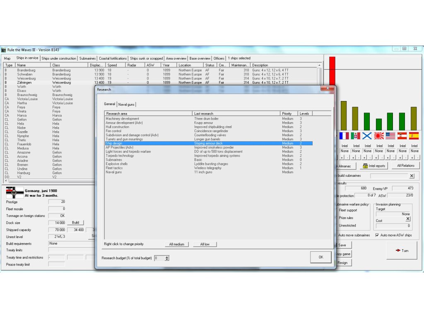The height and width of the screenshot is (318, 424).
Task: Decrease research budget with down arrow
Action: pyautogui.click(x=167, y=260)
